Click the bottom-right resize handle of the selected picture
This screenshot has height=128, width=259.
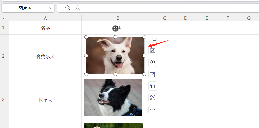click(x=144, y=74)
